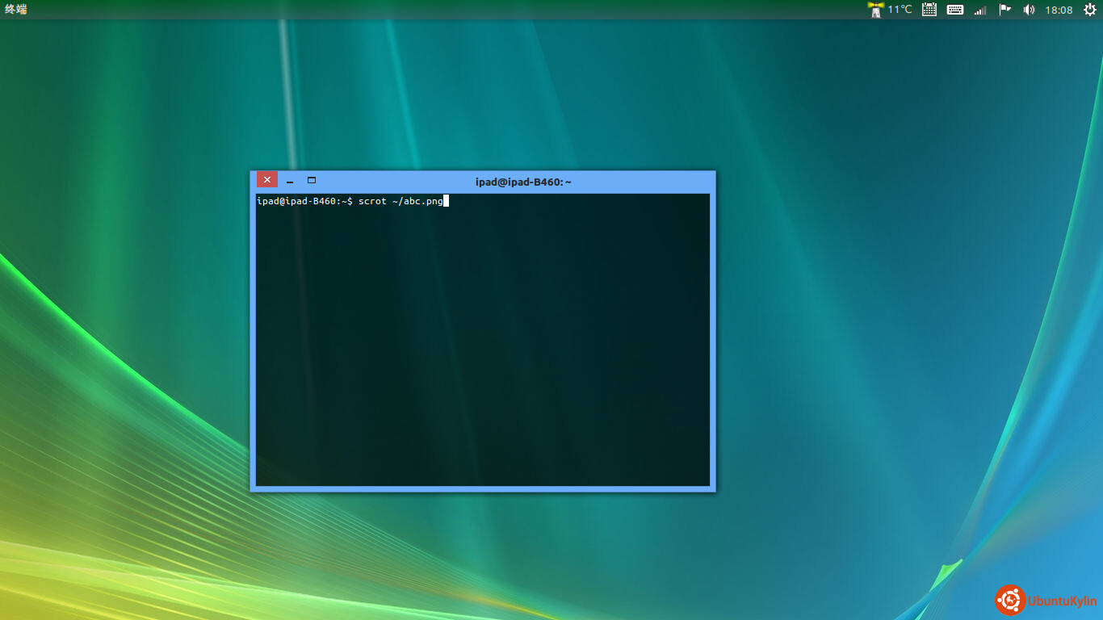This screenshot has height=620, width=1103.
Task: Minimize the ipad@ipad-B460 terminal window
Action: click(x=290, y=182)
